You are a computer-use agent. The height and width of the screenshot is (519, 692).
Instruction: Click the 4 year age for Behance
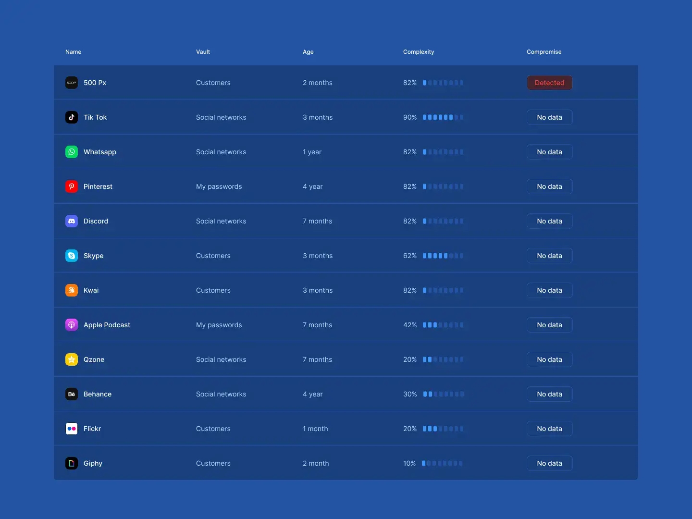(313, 394)
